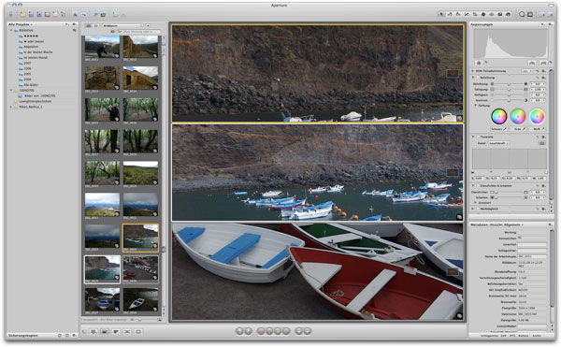The image size is (561, 347).
Task: Click the Weiß eyedropper button
Action: point(537,129)
